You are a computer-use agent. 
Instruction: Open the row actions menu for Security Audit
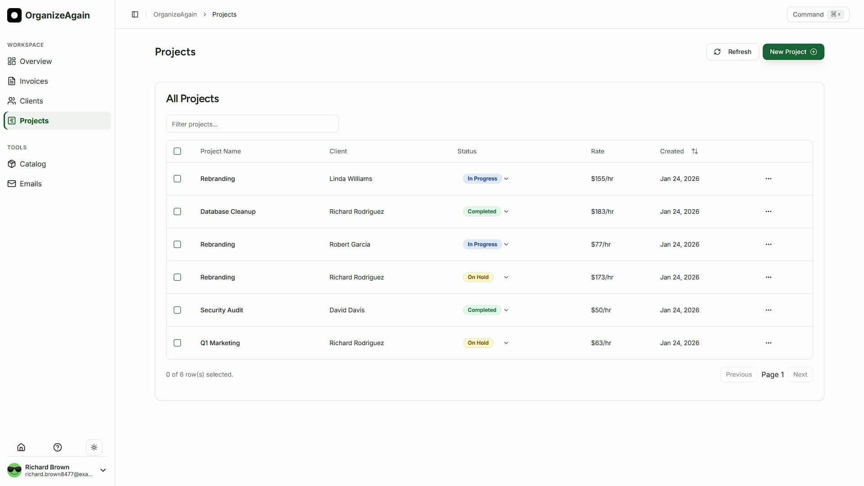769,310
